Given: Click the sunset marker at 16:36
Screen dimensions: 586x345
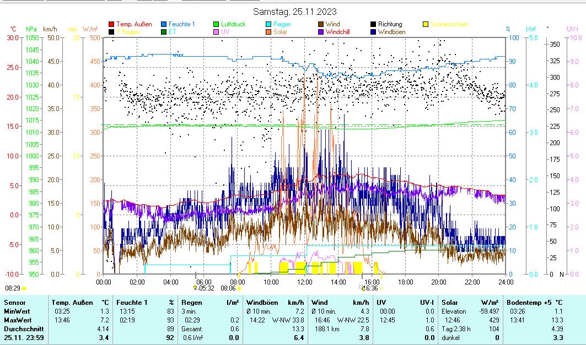Looking at the screenshot, I should click(362, 287).
